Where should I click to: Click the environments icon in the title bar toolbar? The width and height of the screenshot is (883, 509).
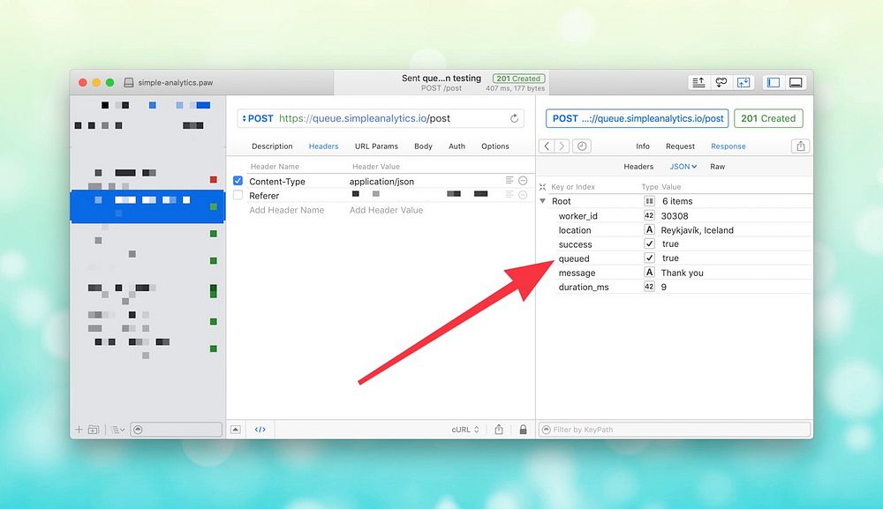(x=698, y=83)
